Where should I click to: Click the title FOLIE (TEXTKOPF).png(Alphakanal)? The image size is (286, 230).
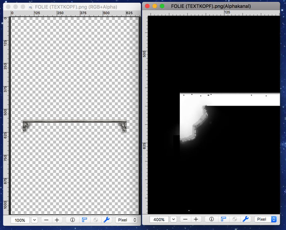click(x=211, y=6)
